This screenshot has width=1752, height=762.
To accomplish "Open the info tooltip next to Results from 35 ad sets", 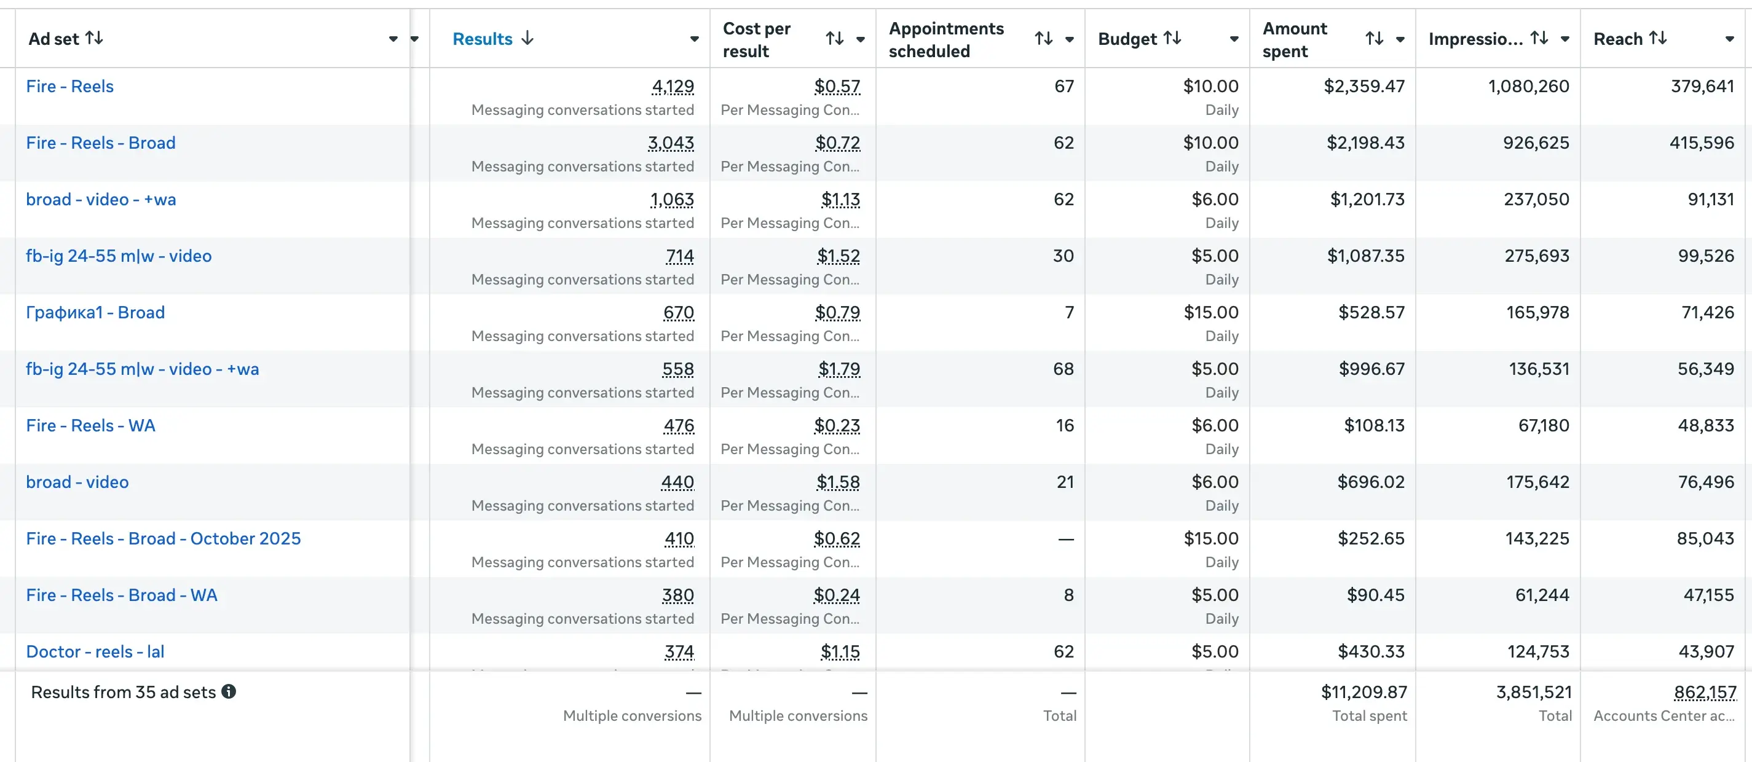I will pos(229,692).
